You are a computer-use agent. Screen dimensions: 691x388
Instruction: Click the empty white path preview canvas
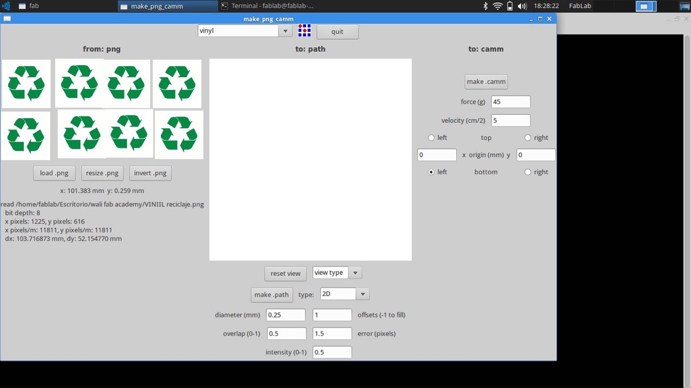[310, 160]
